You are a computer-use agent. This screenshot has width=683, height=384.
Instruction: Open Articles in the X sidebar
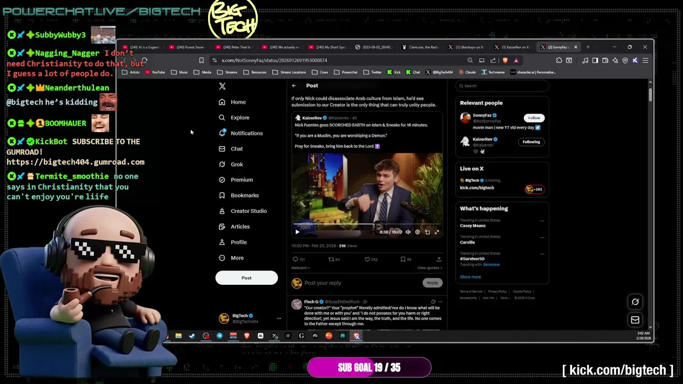click(x=234, y=227)
